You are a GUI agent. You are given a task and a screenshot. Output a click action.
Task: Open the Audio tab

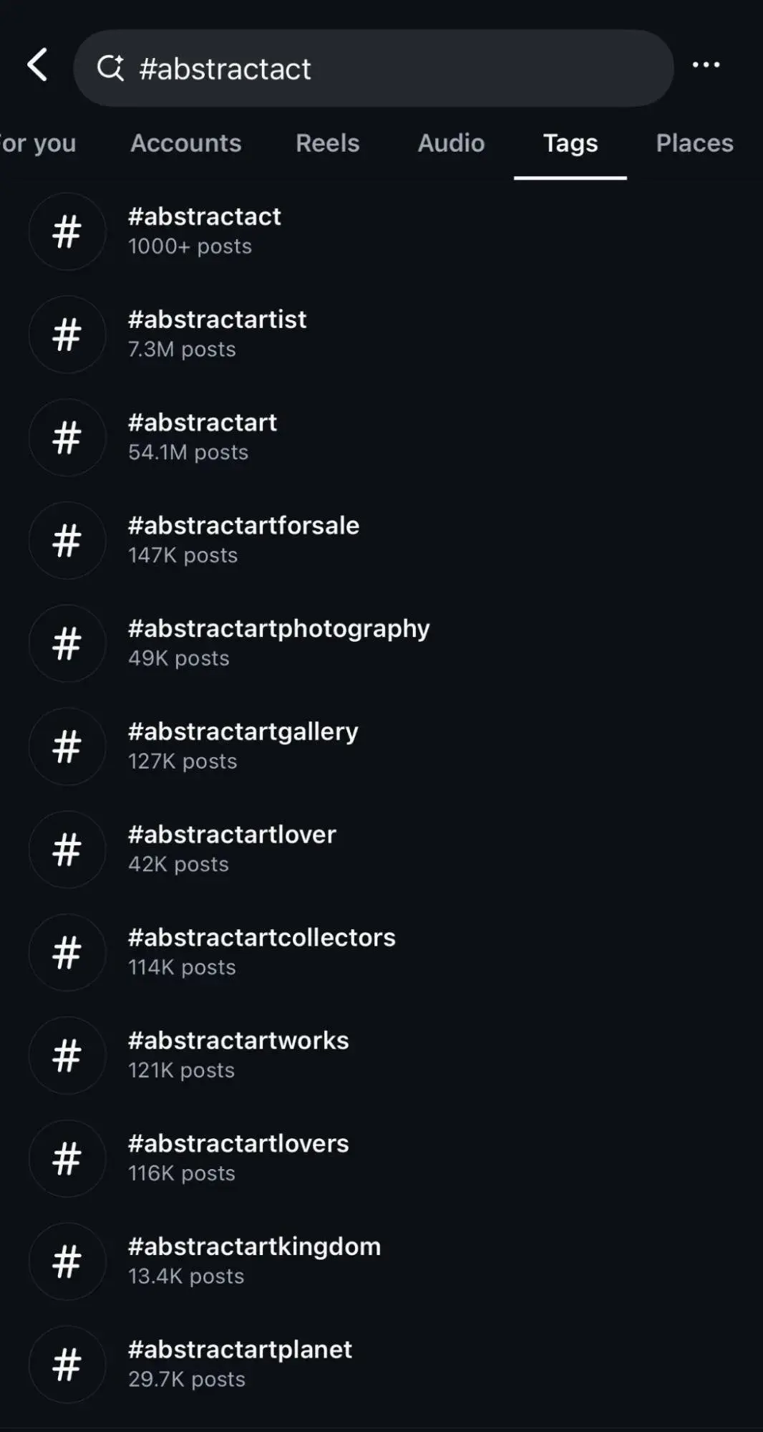pyautogui.click(x=451, y=143)
